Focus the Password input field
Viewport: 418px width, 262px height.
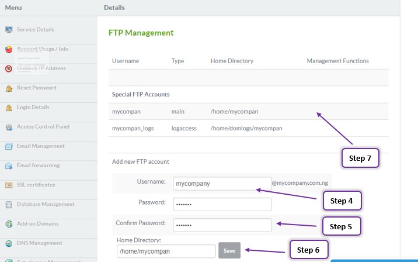pyautogui.click(x=222, y=204)
